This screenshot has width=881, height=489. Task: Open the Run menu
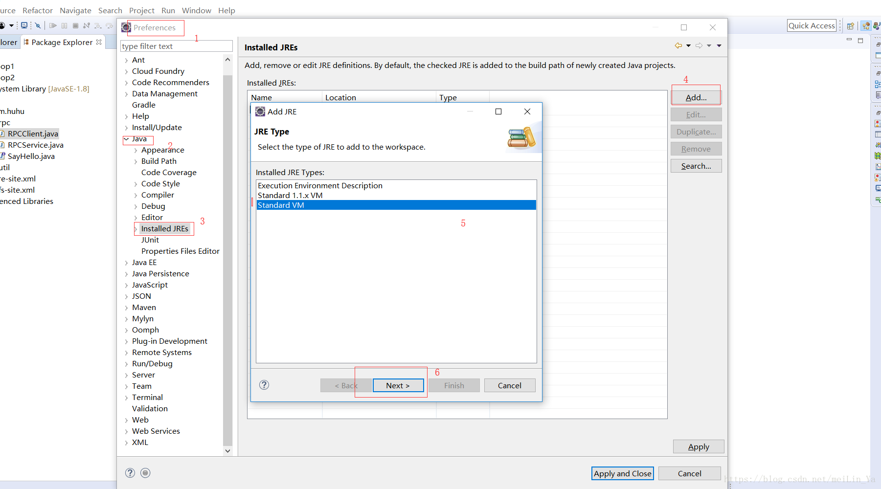click(168, 10)
